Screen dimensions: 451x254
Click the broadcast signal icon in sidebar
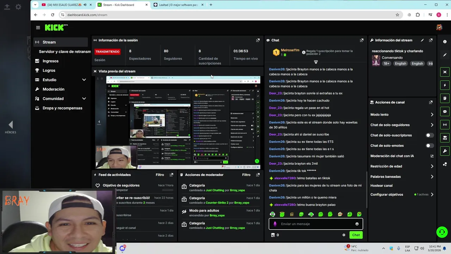tap(445, 125)
